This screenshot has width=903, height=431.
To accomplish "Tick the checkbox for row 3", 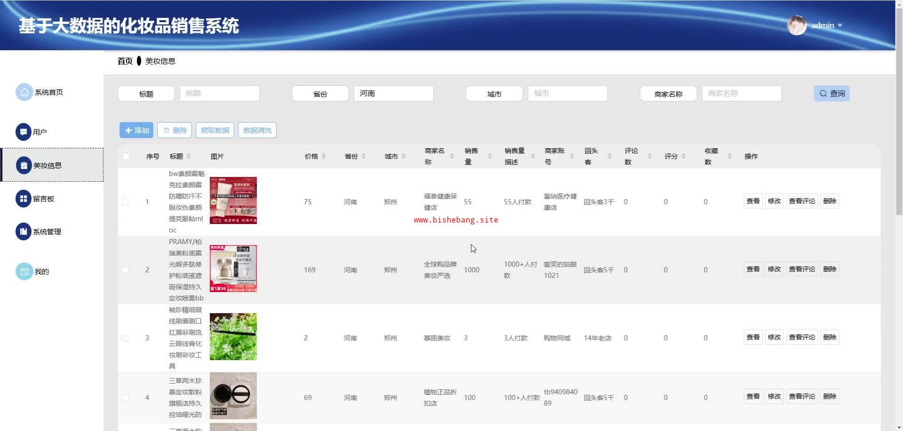I will (x=125, y=338).
